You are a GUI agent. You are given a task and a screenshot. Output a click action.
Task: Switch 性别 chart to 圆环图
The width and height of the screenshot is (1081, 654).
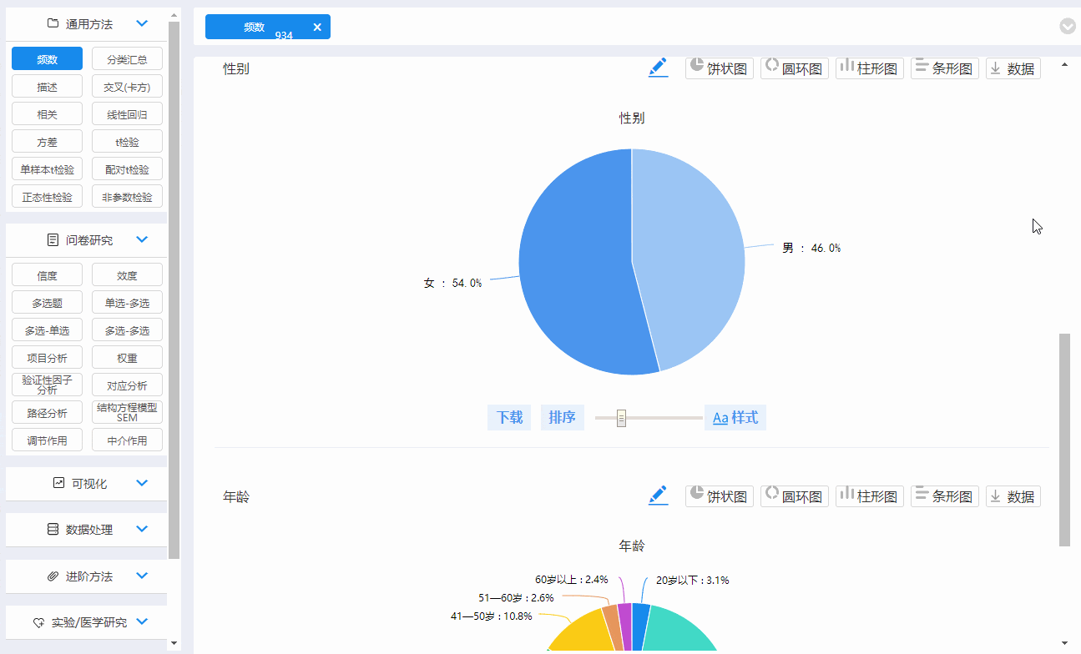(795, 68)
